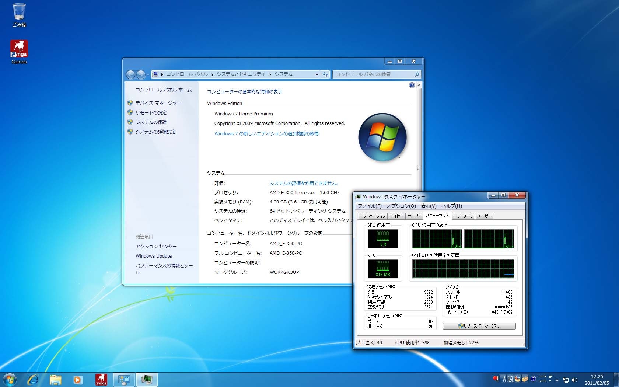The image size is (619, 387).
Task: Open language bar options down arrow
Action: [550, 381]
